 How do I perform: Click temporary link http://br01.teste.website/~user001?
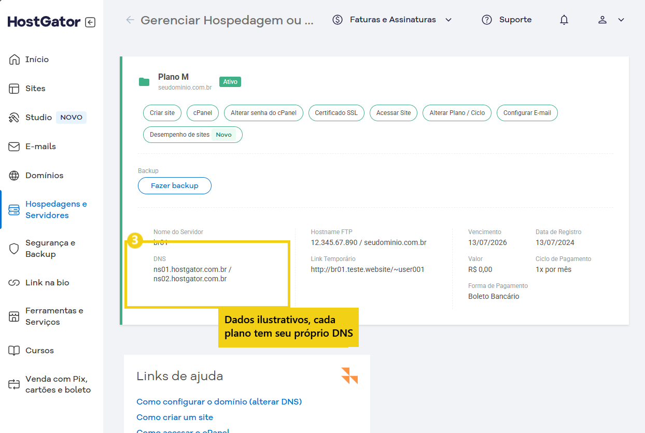pyautogui.click(x=368, y=269)
